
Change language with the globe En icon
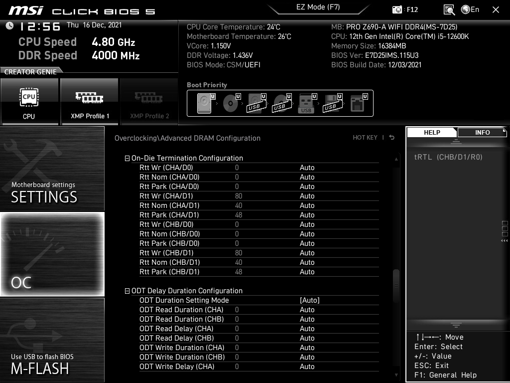[470, 9]
